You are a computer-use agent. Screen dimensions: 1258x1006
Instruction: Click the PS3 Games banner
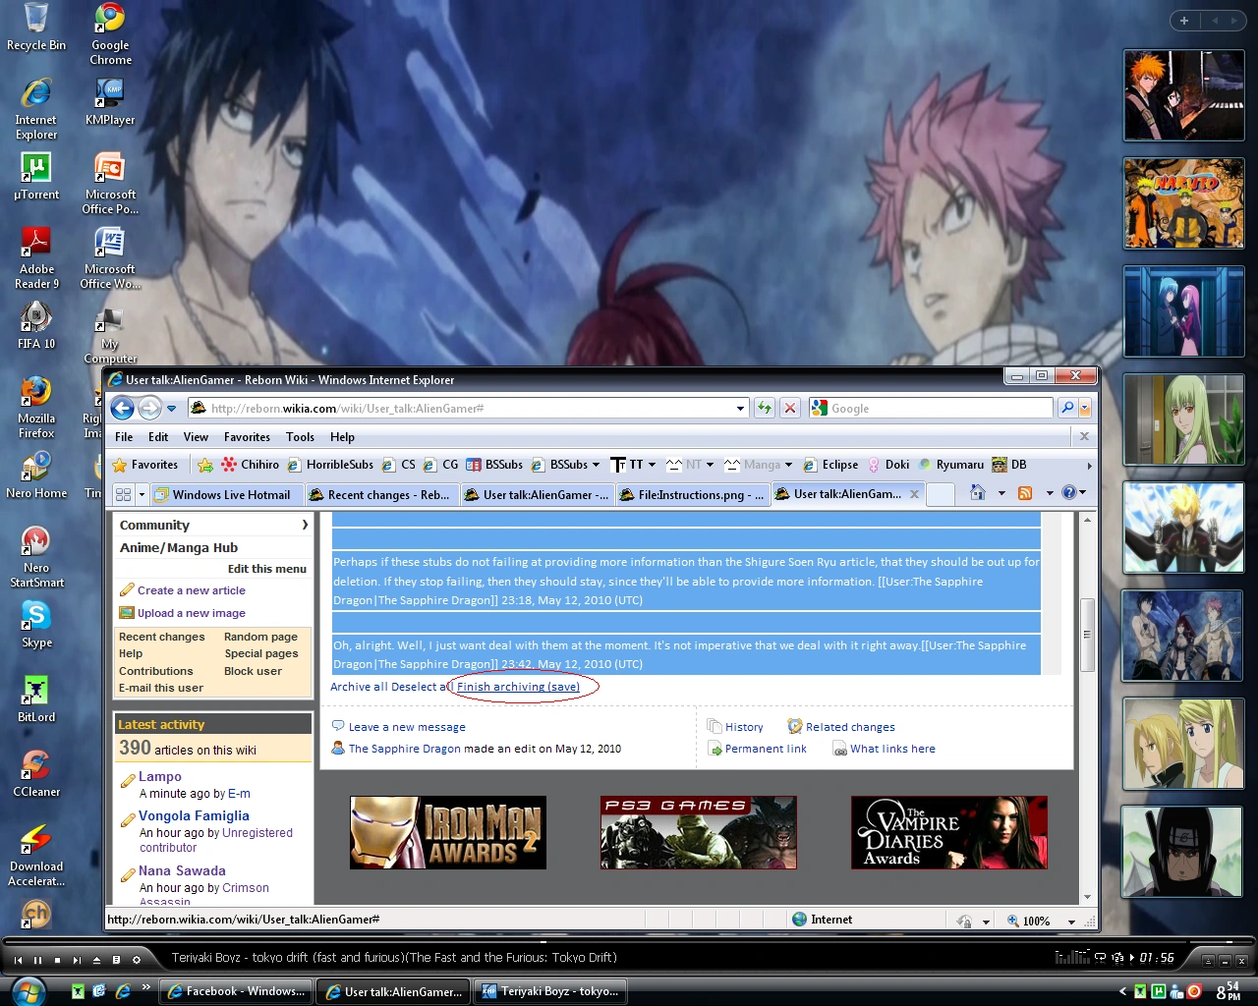pyautogui.click(x=699, y=833)
